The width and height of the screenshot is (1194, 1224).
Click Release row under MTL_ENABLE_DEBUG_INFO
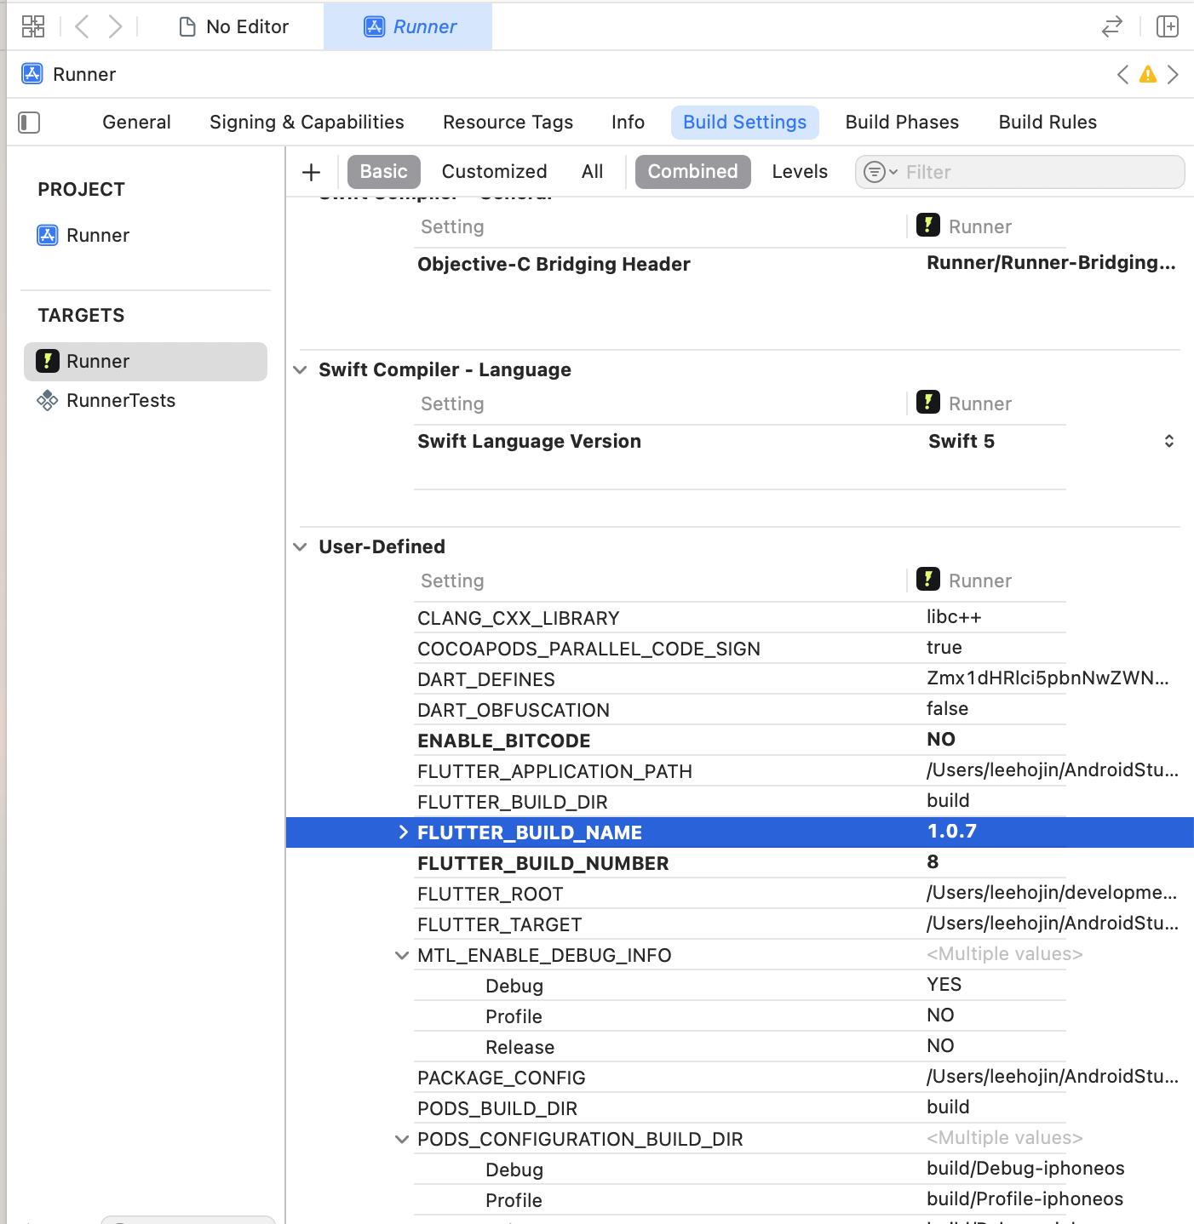coord(739,1047)
